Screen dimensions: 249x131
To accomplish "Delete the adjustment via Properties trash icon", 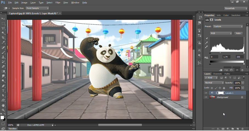I will click(242, 70).
